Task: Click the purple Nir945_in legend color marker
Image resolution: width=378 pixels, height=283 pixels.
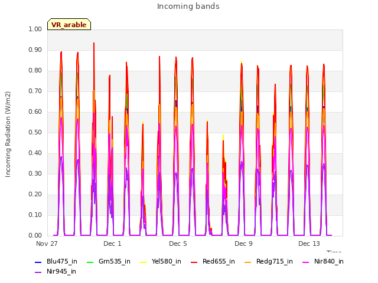Action: tap(38, 272)
